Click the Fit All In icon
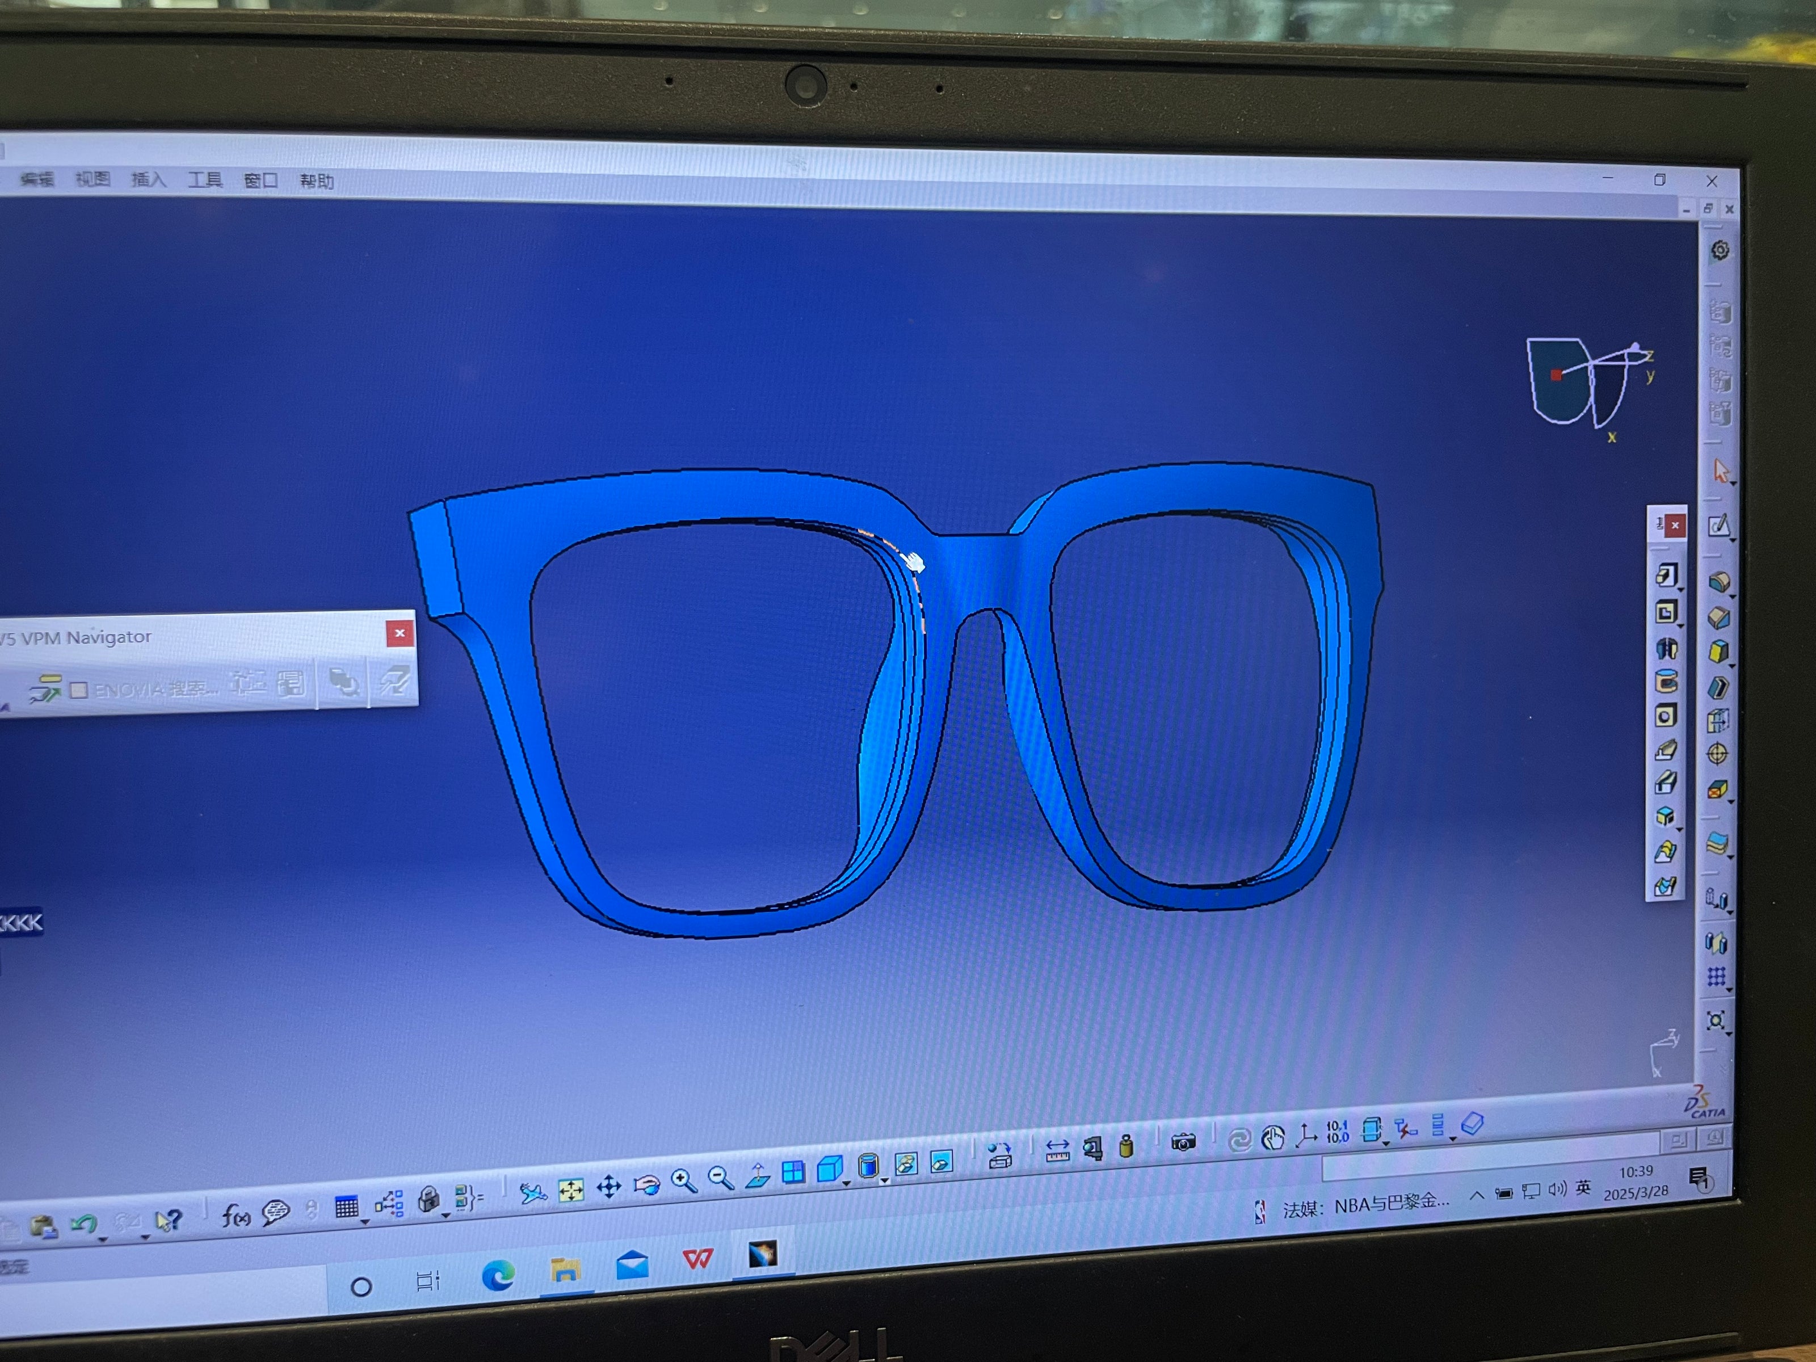Viewport: 1816px width, 1362px height. click(x=570, y=1189)
